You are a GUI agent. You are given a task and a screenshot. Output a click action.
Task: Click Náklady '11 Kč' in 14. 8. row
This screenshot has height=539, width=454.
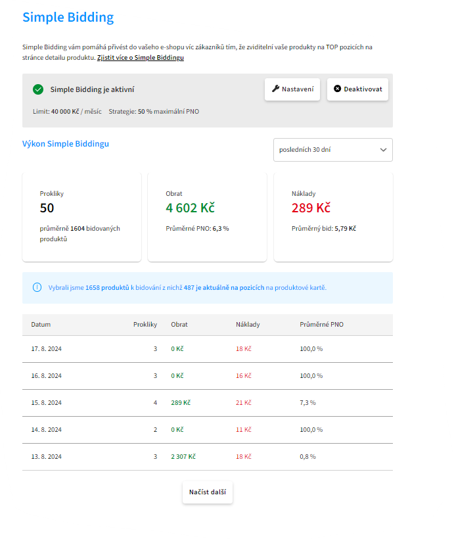click(244, 430)
